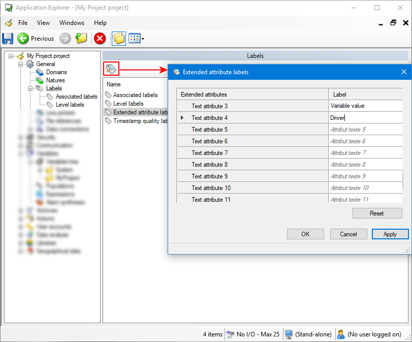
Task: Click the green Previous arrow icon
Action: tap(23, 38)
